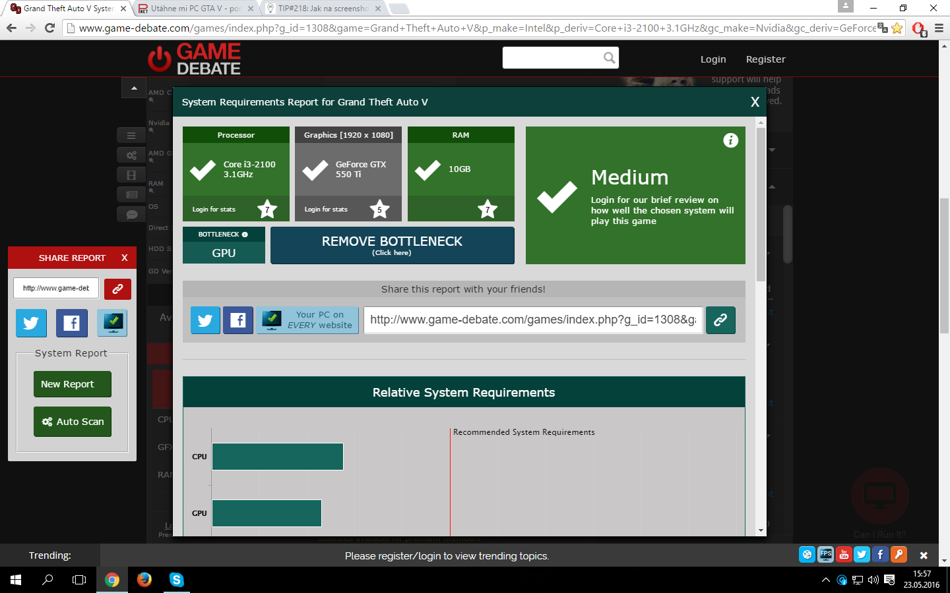Reload the page

[x=49, y=28]
